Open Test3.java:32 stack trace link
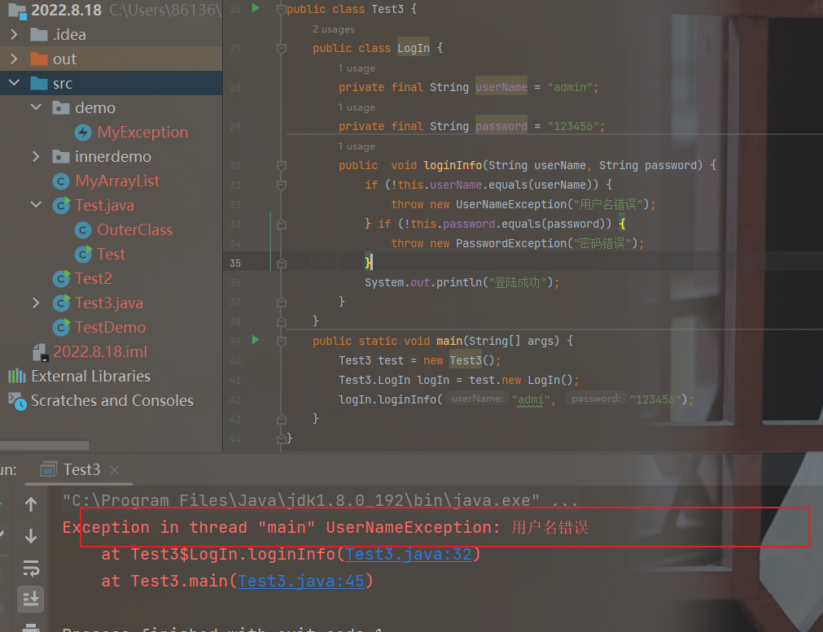 click(408, 554)
